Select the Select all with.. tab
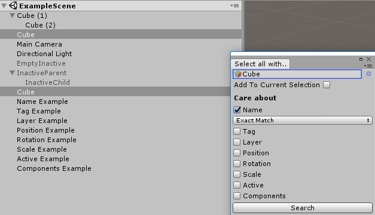The width and height of the screenshot is (375, 215). point(260,64)
